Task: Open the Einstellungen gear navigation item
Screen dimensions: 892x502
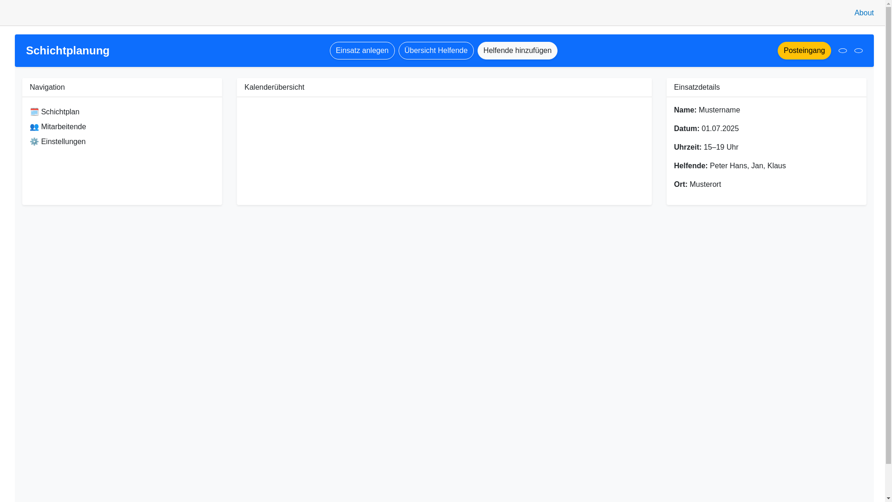Action: (58, 142)
